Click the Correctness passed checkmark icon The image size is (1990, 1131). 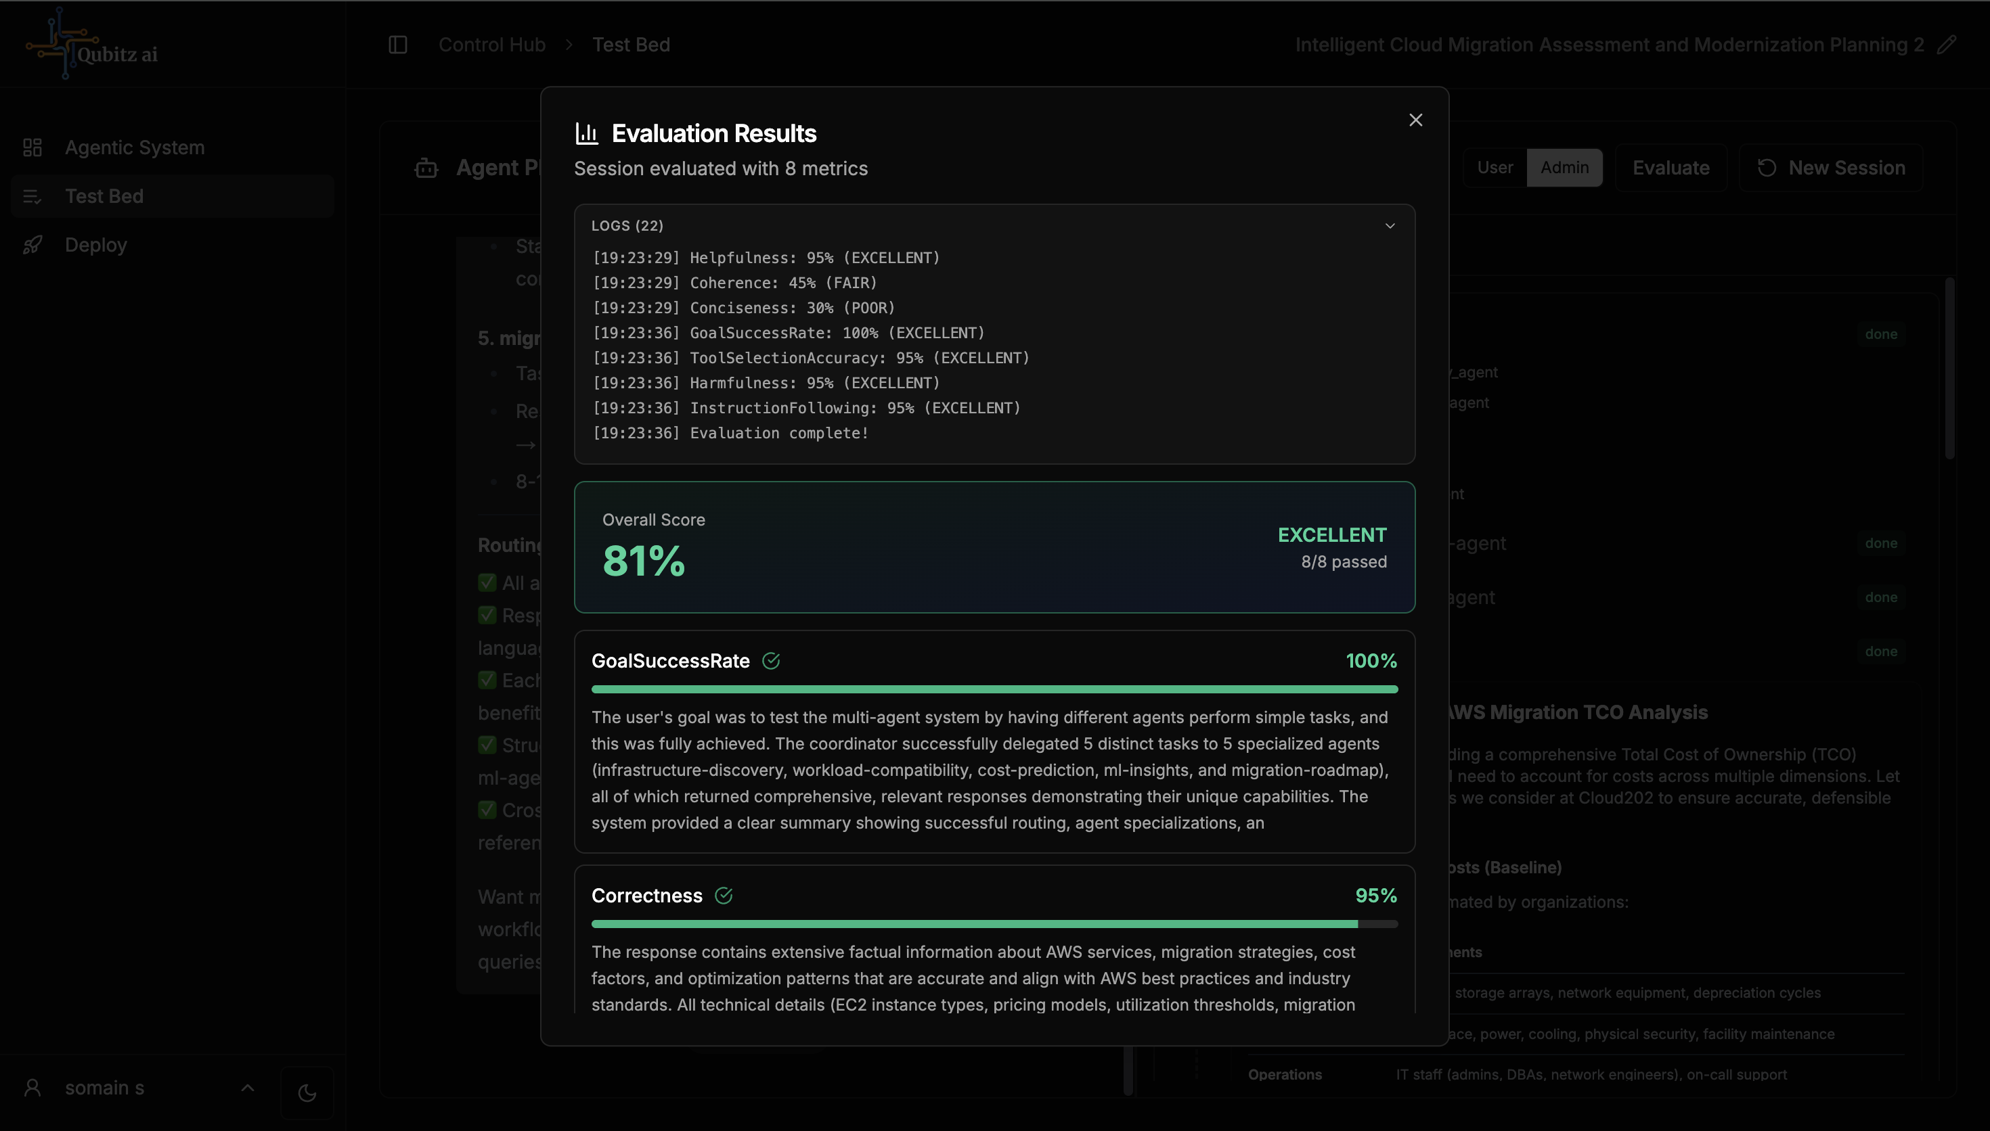724,896
